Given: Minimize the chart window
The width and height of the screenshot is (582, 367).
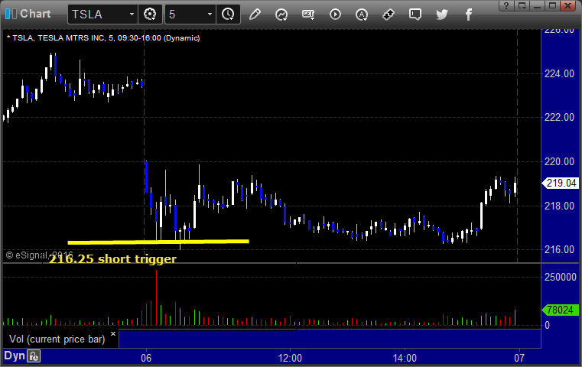Looking at the screenshot, I should [537, 5].
